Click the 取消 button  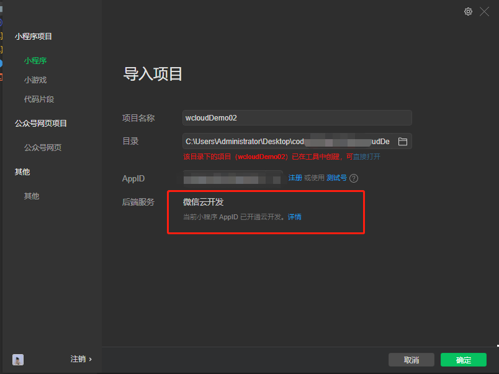[411, 360]
